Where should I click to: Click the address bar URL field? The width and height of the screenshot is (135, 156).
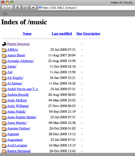pos(86,8)
